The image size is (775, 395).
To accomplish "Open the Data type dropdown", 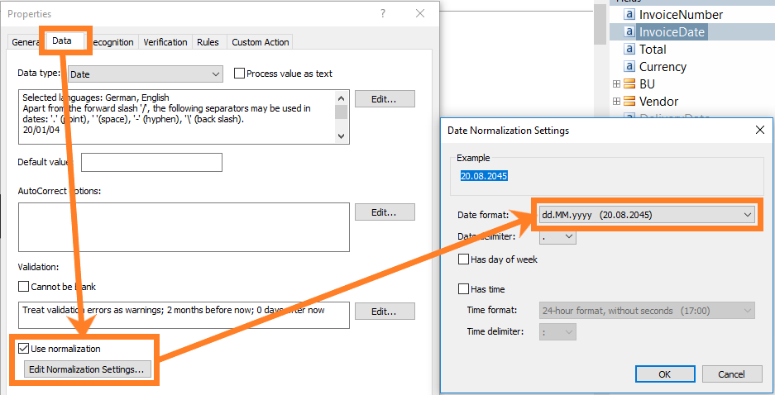I will click(x=146, y=74).
